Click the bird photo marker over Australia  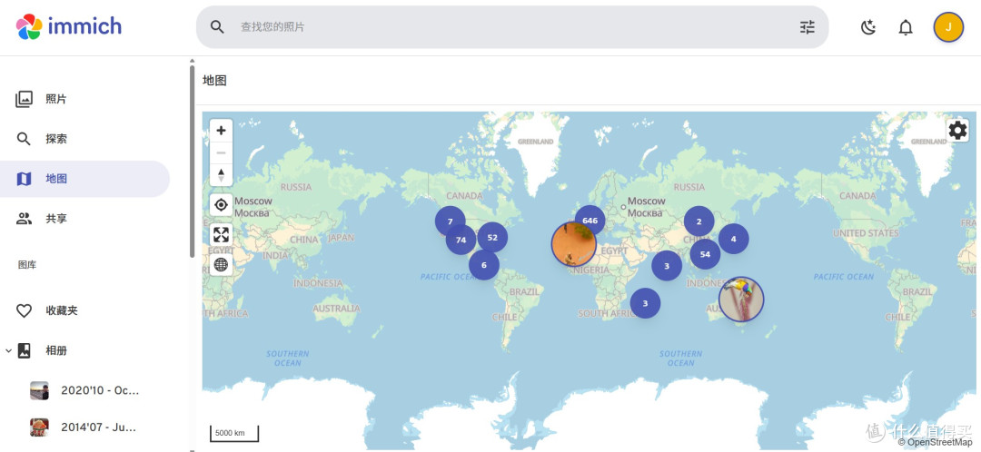(x=741, y=300)
